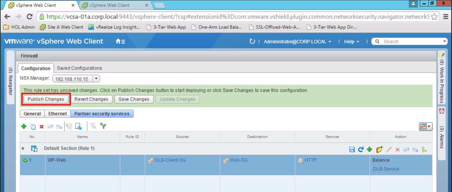
Task: Open the Site A Web Client bookmark
Action: pyautogui.click(x=61, y=27)
